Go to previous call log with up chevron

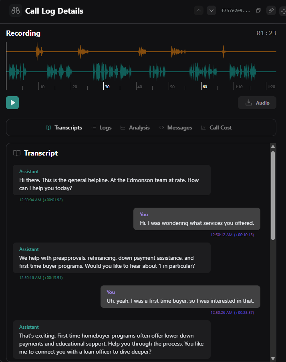pos(199,10)
